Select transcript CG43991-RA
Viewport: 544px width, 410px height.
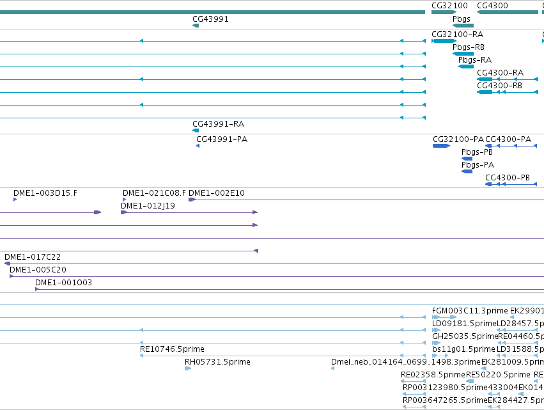(x=196, y=130)
